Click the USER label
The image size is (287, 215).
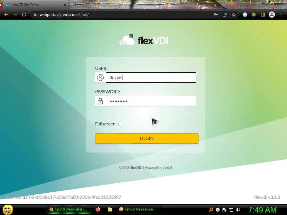(101, 68)
